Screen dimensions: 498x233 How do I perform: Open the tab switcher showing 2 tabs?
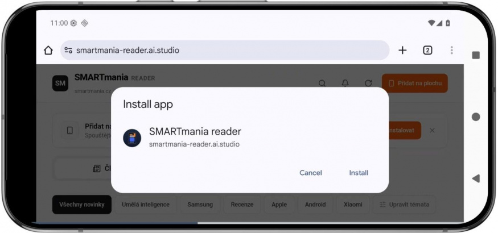(427, 50)
